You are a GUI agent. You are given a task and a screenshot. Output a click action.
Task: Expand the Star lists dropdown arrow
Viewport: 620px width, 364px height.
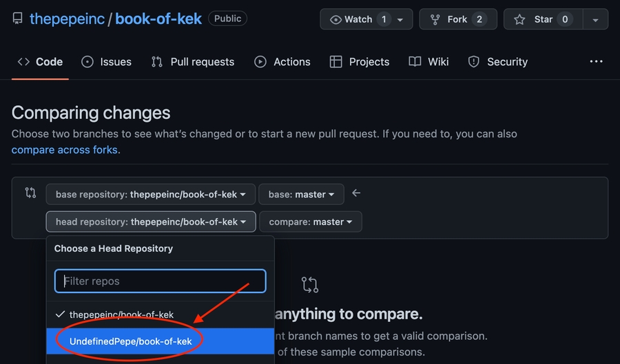click(595, 19)
